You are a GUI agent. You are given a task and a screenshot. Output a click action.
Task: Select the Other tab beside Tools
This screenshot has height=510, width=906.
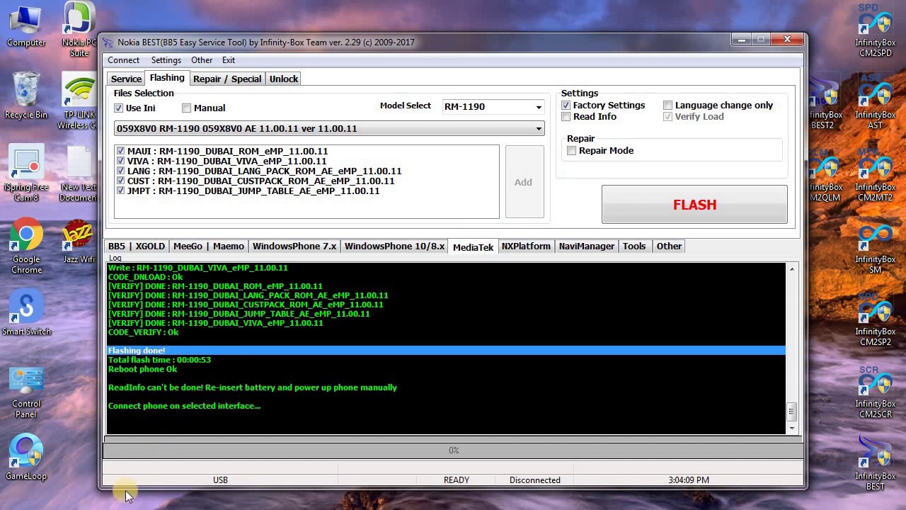[669, 246]
